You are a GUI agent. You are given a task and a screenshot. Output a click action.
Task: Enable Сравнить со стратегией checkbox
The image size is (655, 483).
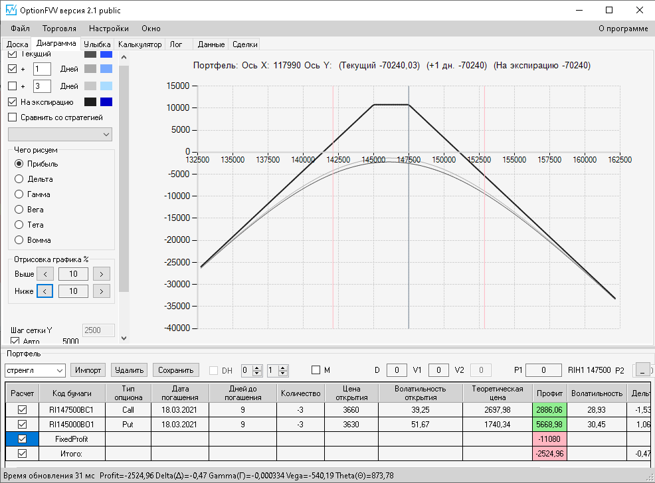tap(13, 117)
